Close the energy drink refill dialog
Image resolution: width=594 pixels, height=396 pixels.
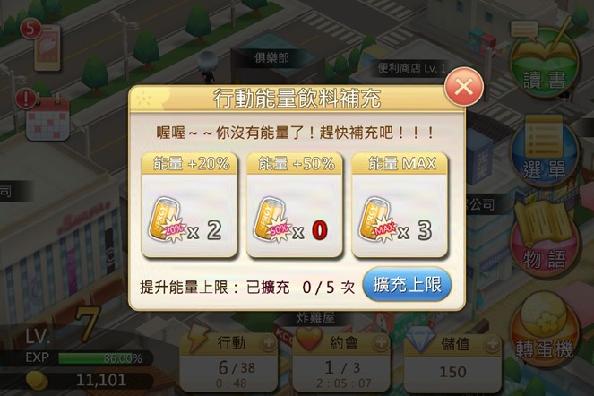point(464,87)
